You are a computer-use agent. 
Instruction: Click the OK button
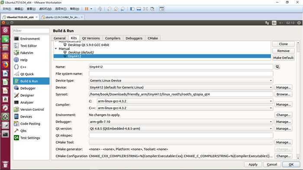(x=291, y=164)
